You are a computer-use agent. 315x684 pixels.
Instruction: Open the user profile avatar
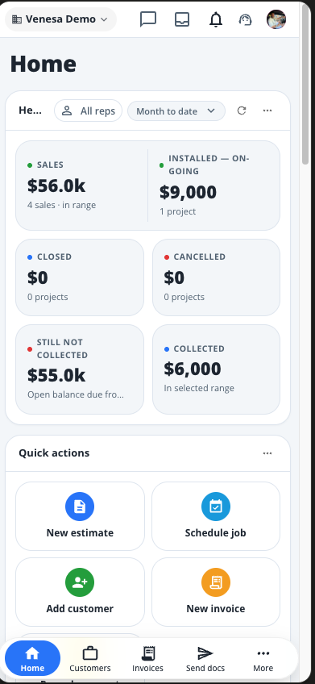coord(276,19)
